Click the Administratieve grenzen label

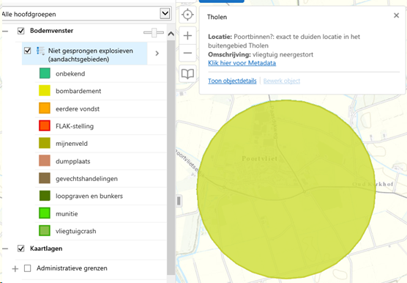click(x=72, y=268)
